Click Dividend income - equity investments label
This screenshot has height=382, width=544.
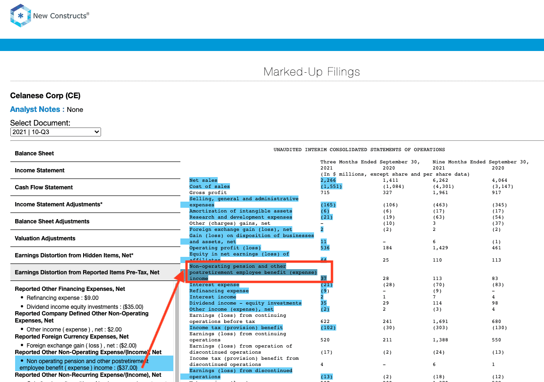245,303
